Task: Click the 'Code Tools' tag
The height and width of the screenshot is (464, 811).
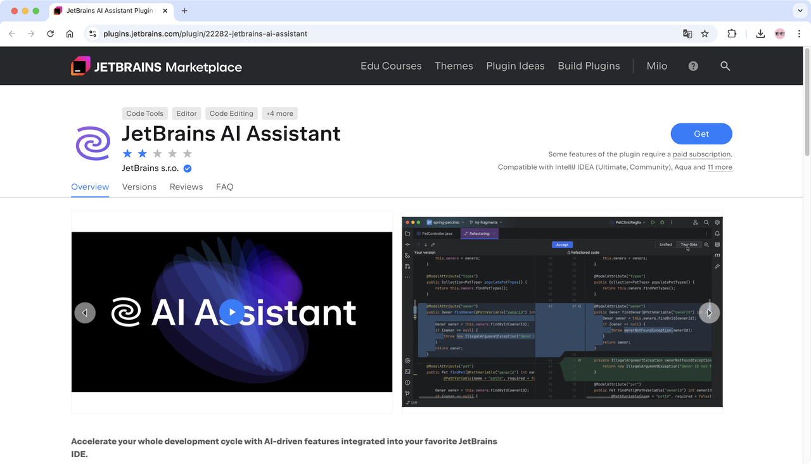Action: pyautogui.click(x=144, y=113)
